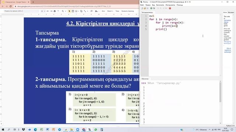The image size is (236, 132).
Task: Open the Помощь menu in Thonny
Action: pyautogui.click(x=180, y=5)
